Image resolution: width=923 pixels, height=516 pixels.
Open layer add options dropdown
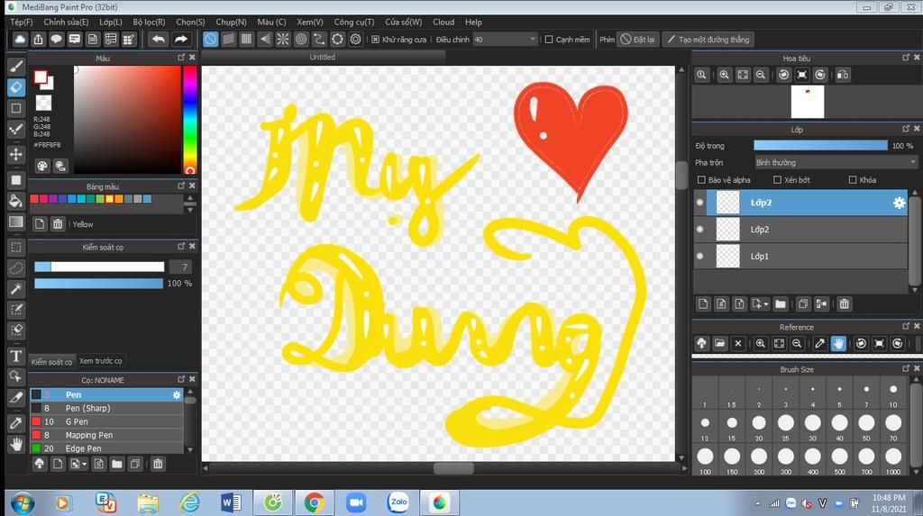(x=766, y=304)
